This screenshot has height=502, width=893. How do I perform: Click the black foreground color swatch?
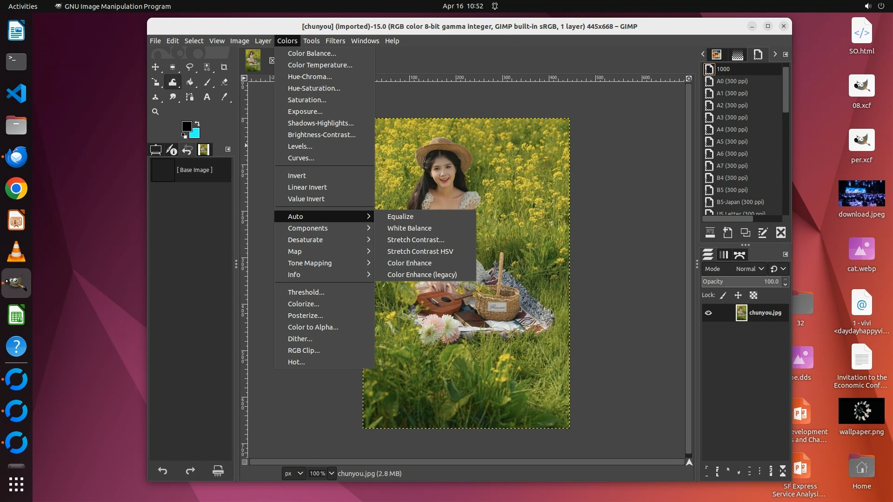pyautogui.click(x=186, y=126)
